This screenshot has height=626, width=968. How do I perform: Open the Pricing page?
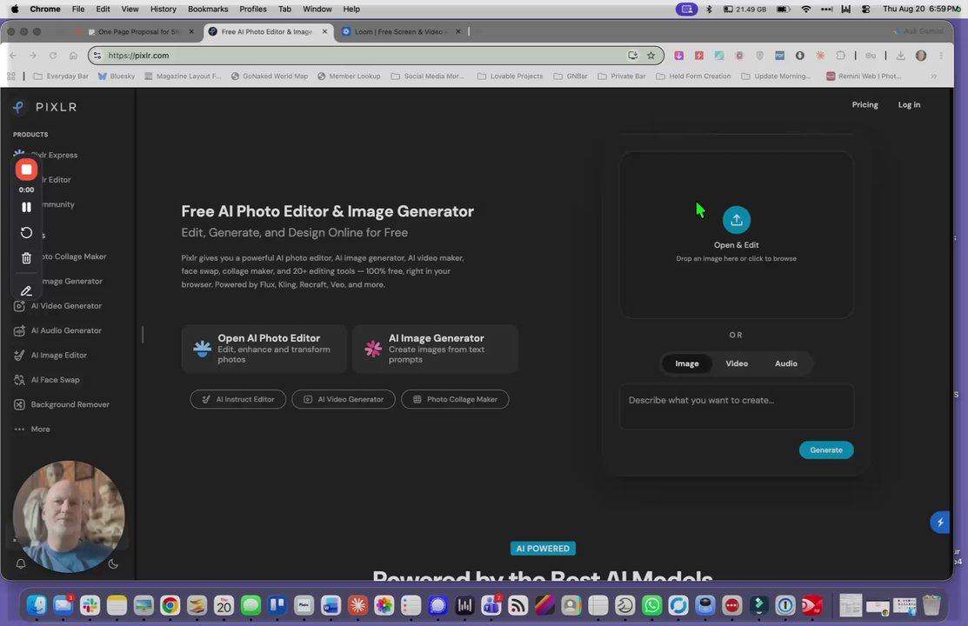pyautogui.click(x=865, y=104)
